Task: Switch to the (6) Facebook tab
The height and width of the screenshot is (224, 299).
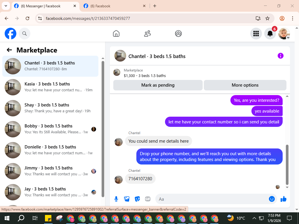Action: click(114, 6)
